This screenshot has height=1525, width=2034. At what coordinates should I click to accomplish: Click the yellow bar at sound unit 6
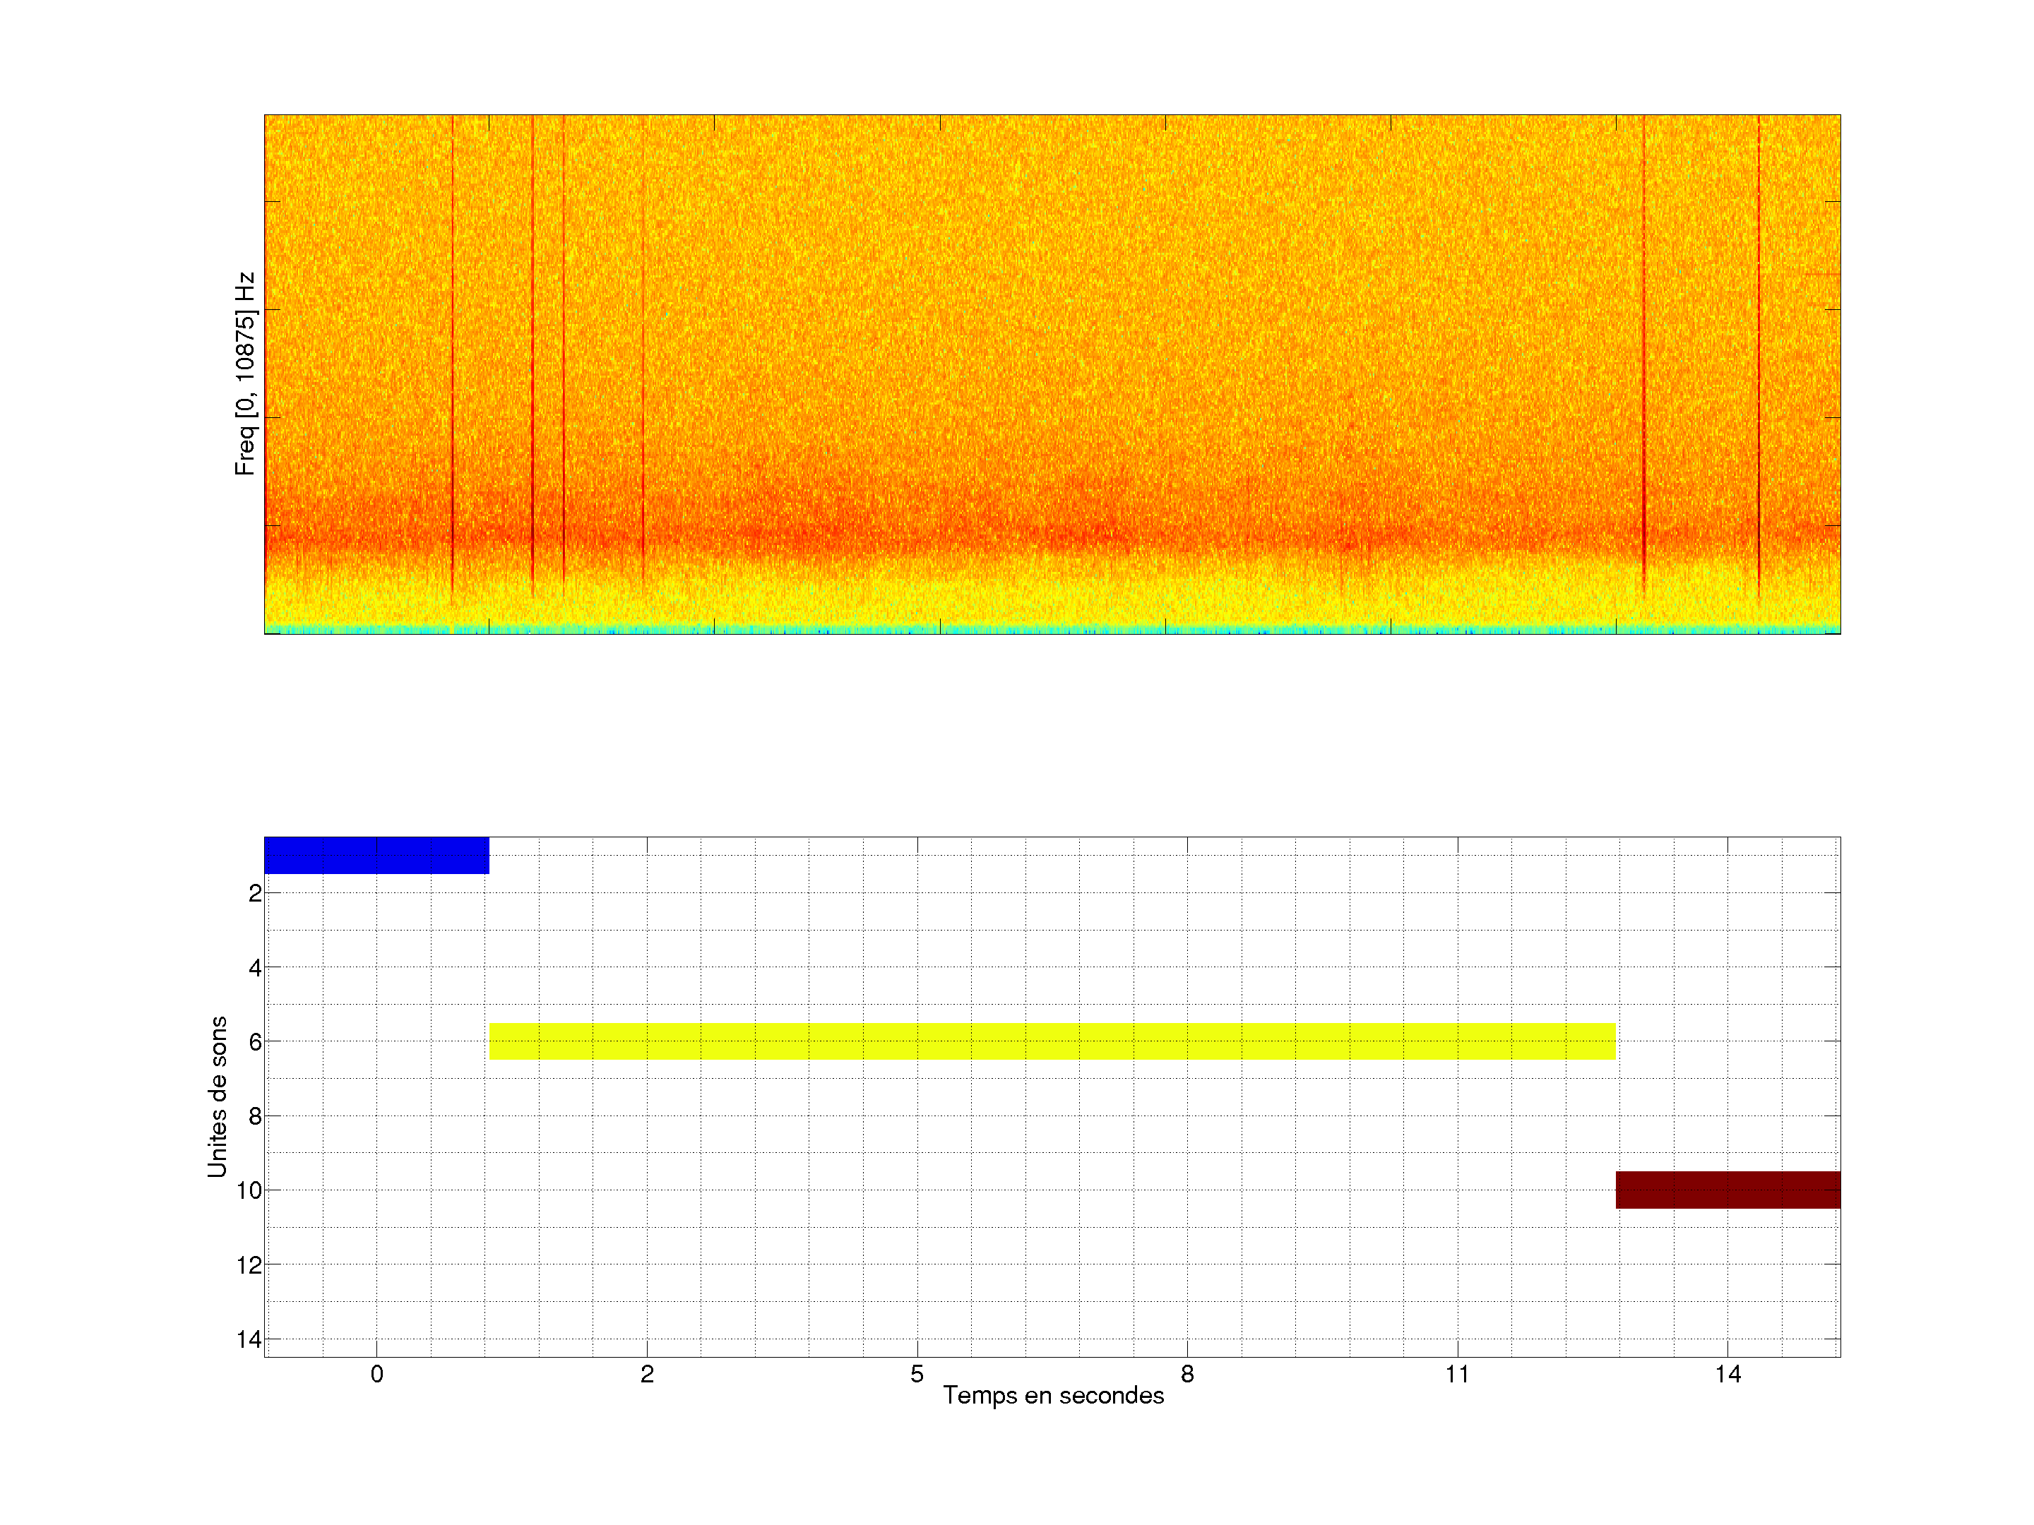(1052, 1041)
